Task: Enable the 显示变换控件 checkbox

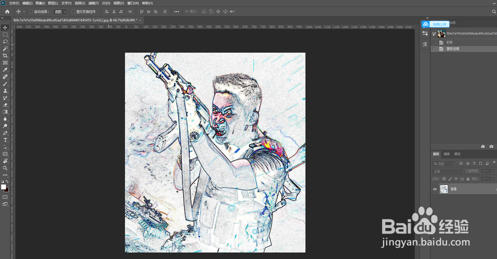Action: coord(73,12)
